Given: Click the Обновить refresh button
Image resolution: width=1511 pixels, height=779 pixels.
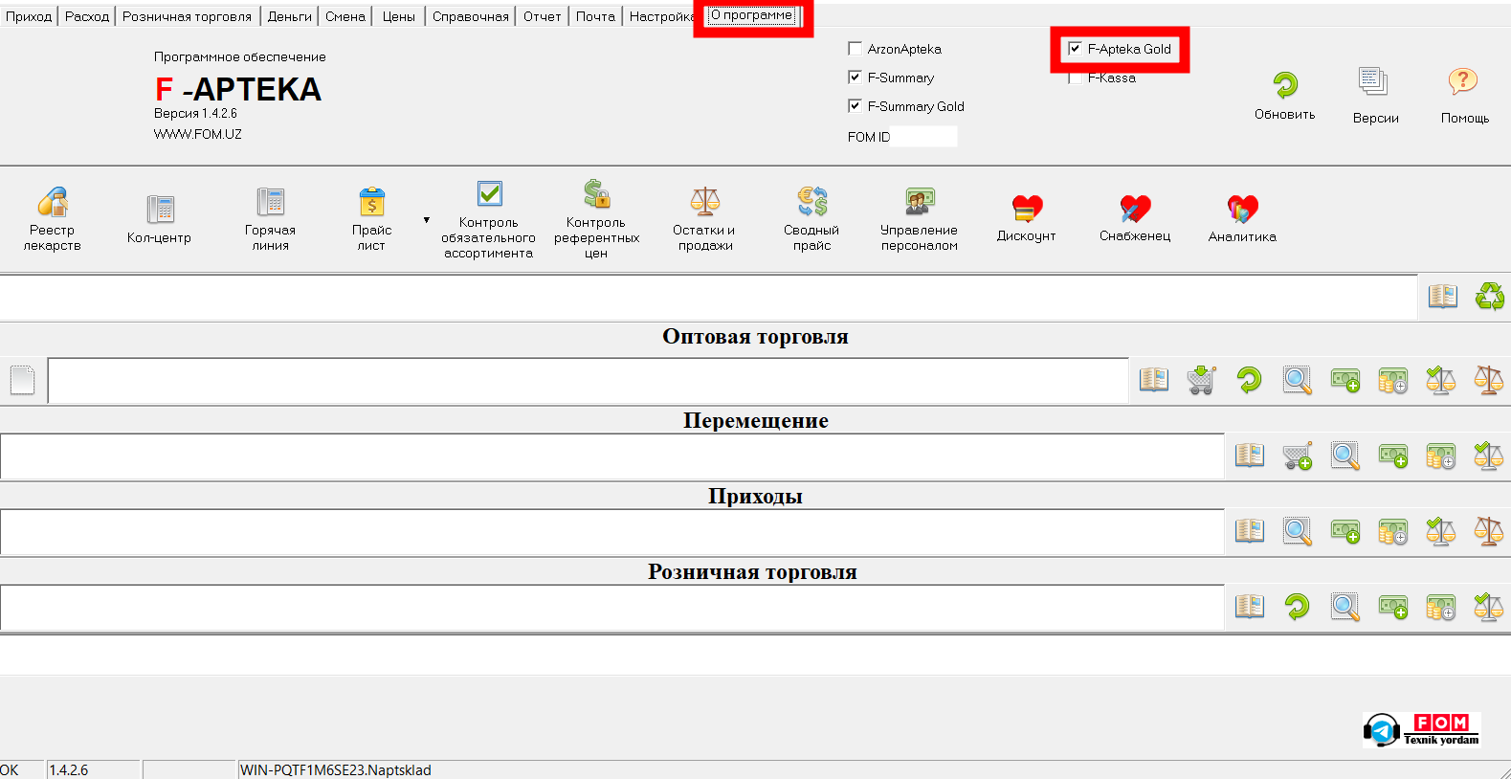Looking at the screenshot, I should [x=1285, y=96].
